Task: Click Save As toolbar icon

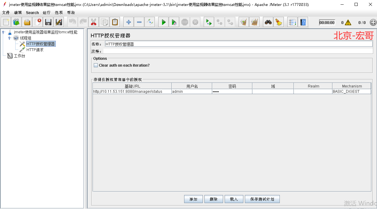Action: [59, 22]
